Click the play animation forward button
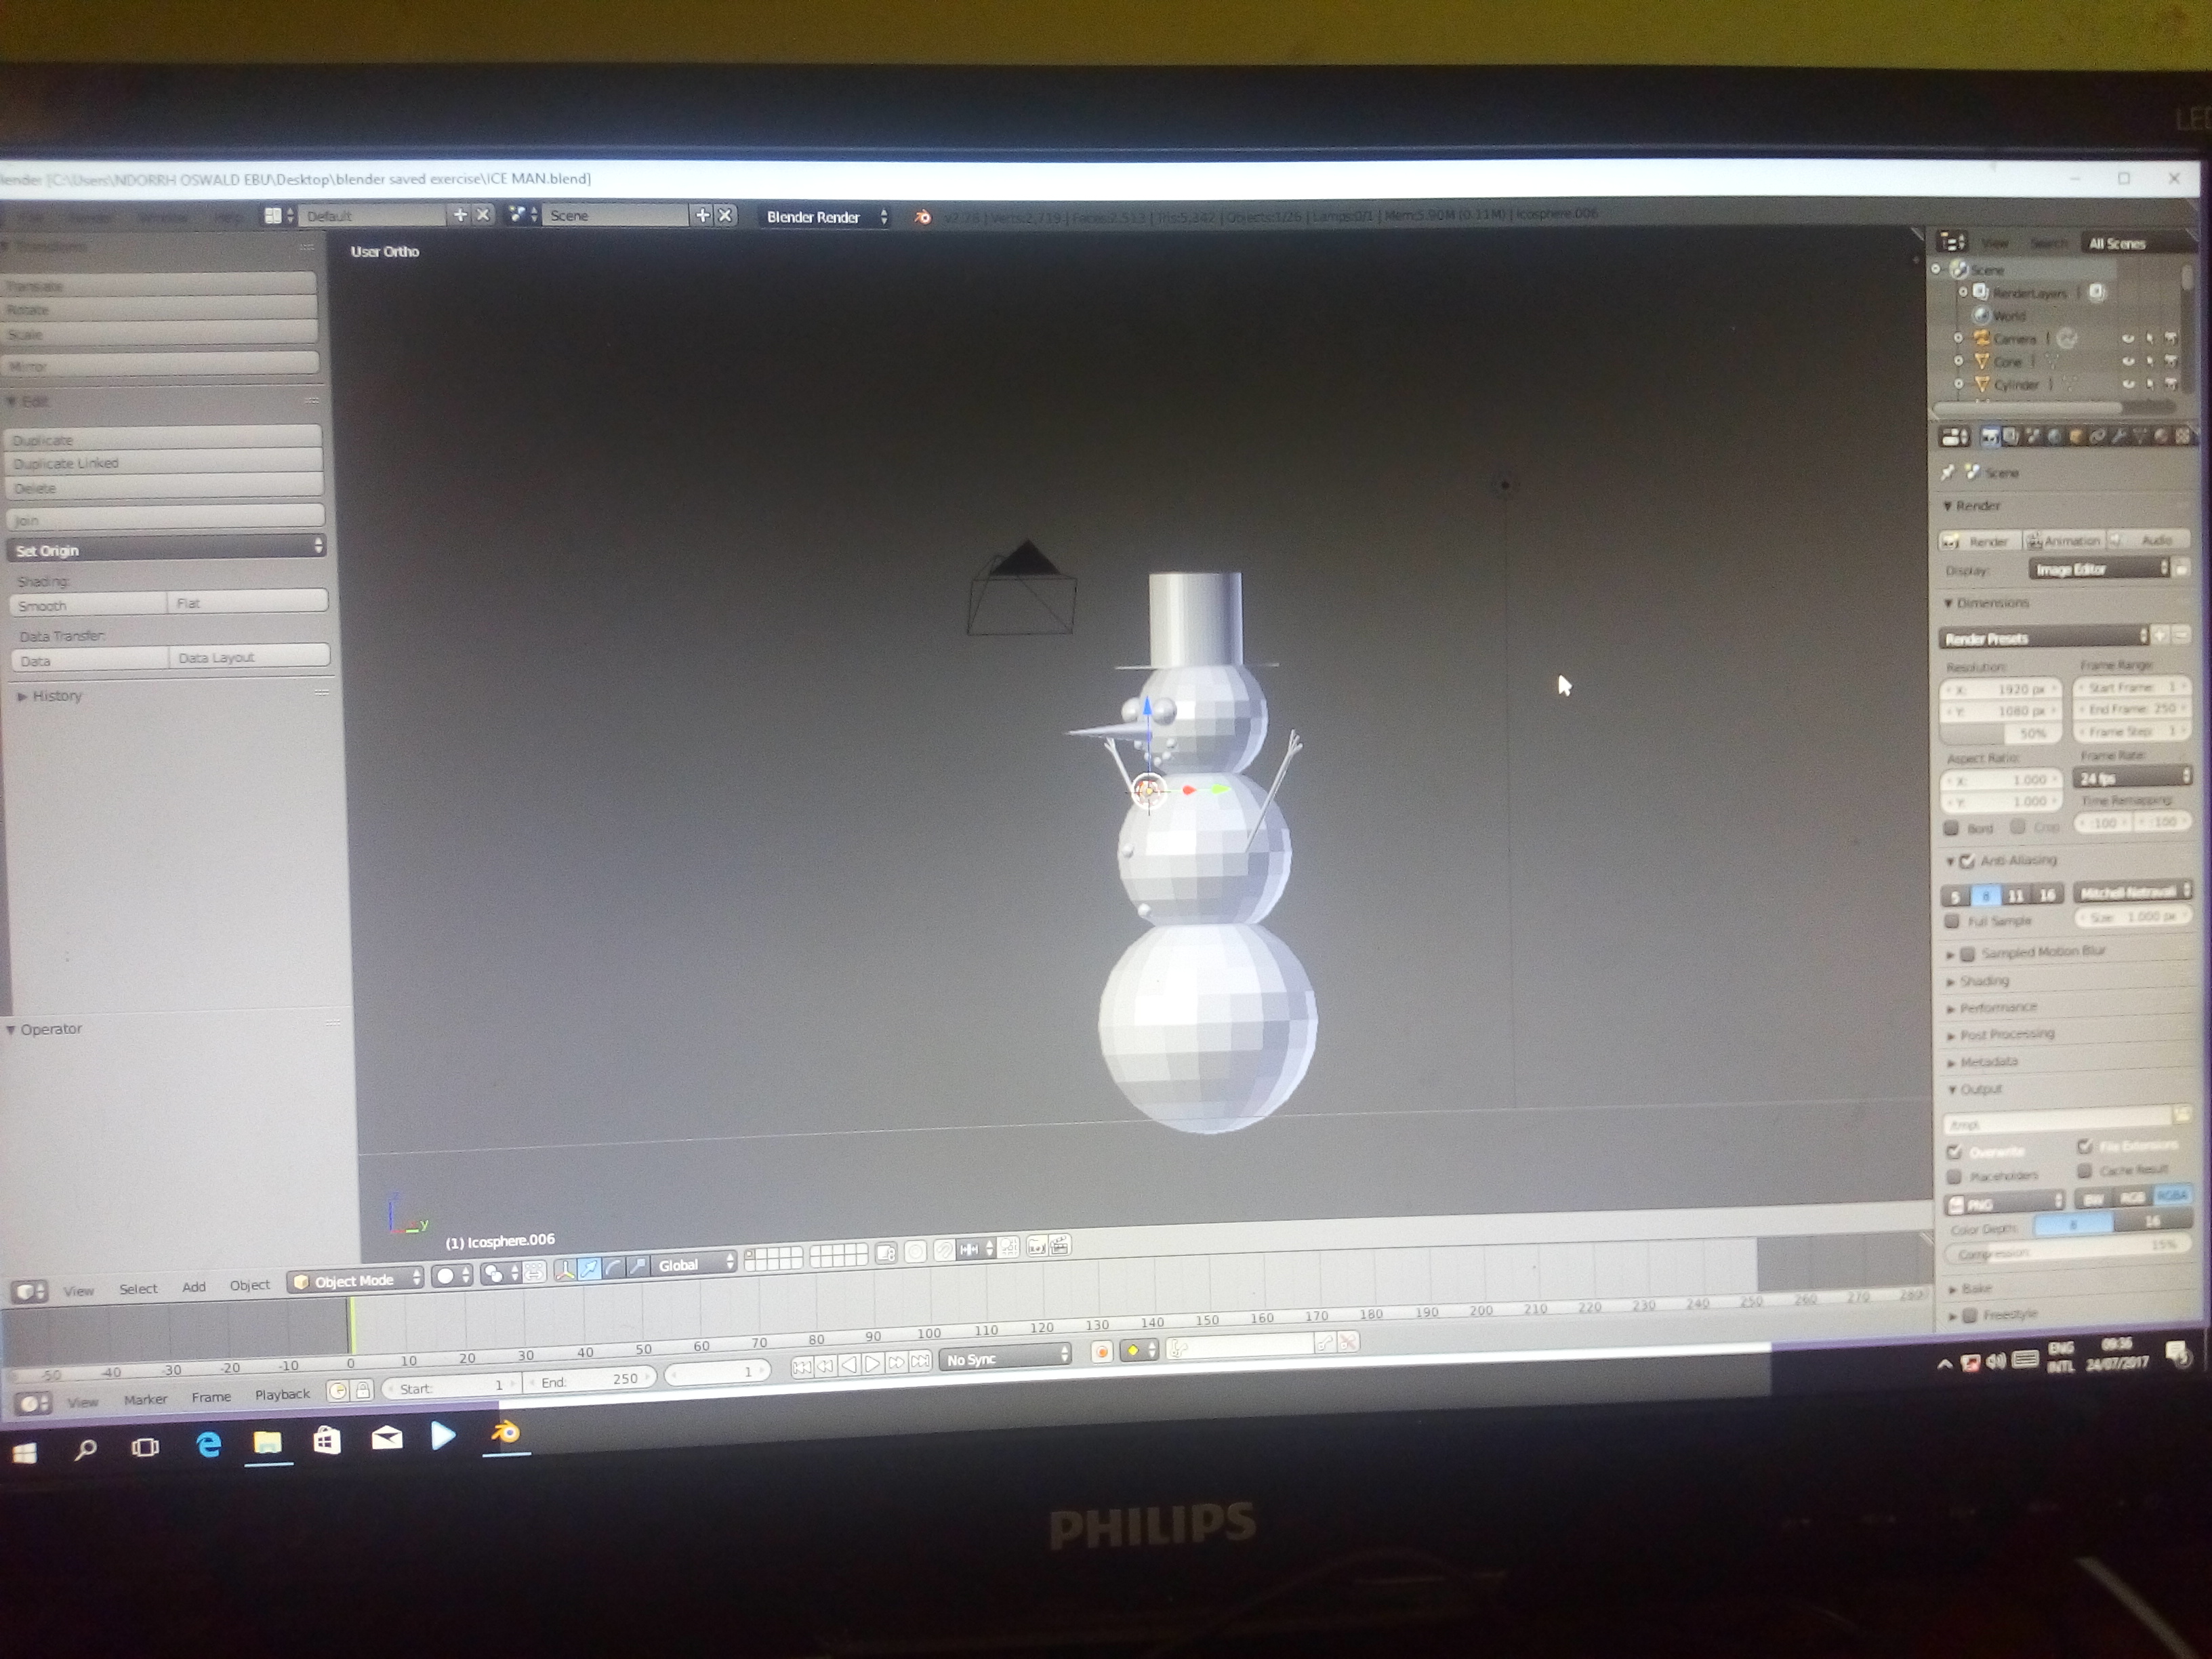The image size is (2212, 1659). tap(873, 1363)
